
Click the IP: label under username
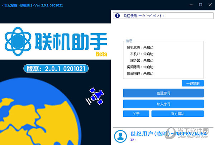(x=133, y=140)
